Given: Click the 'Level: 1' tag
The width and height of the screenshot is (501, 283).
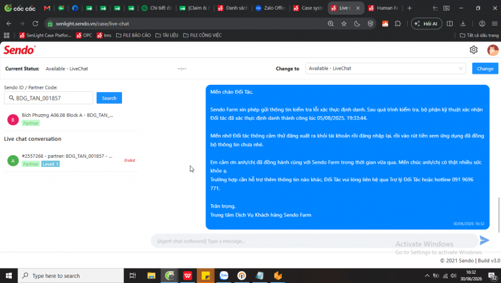Looking at the screenshot, I should pyautogui.click(x=50, y=164).
